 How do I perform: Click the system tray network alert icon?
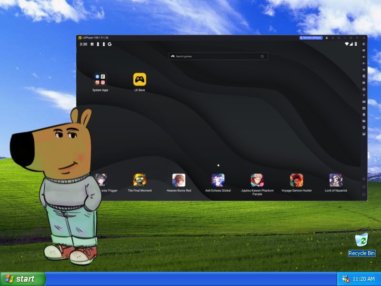point(345,279)
